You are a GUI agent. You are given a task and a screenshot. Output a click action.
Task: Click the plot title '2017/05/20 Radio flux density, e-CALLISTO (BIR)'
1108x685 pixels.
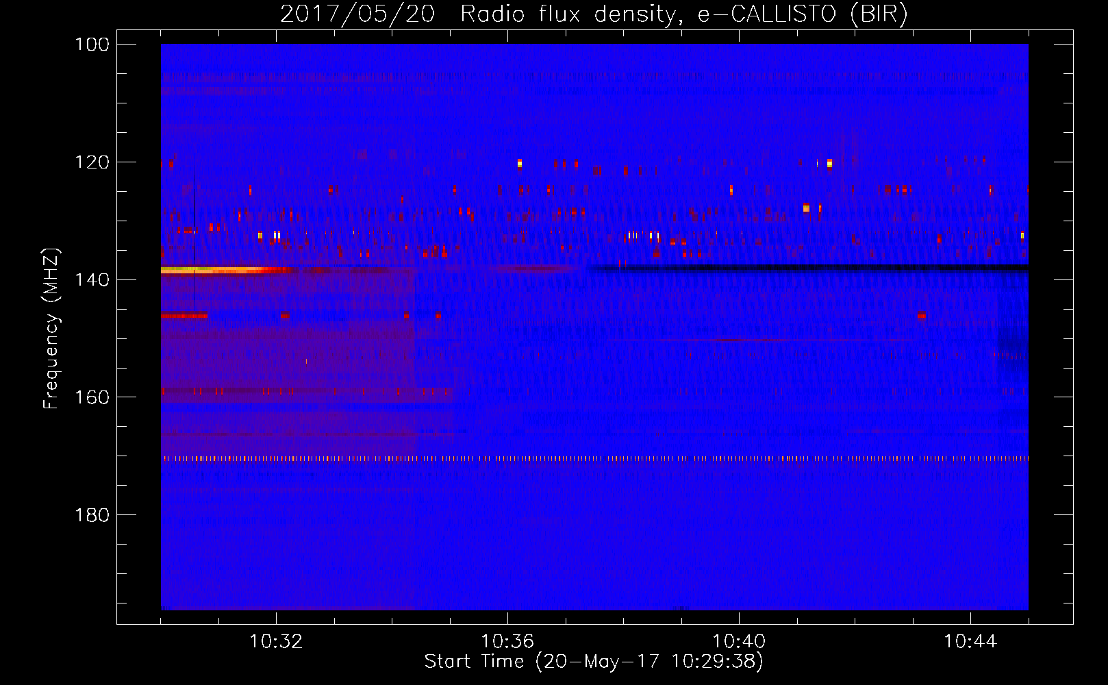point(594,14)
